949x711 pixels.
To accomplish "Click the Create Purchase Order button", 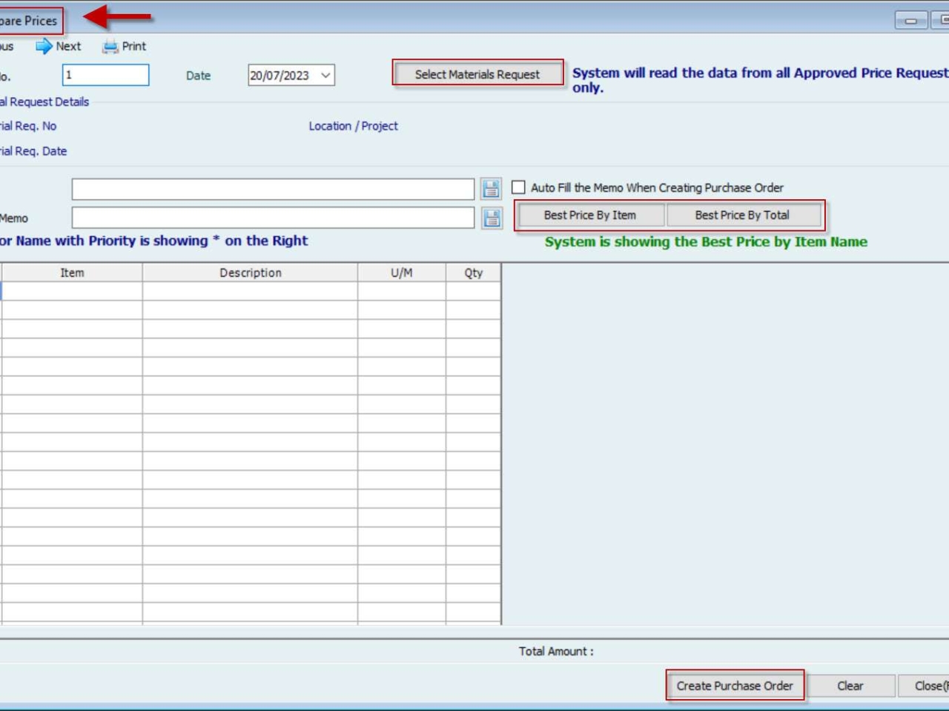I will (x=735, y=686).
